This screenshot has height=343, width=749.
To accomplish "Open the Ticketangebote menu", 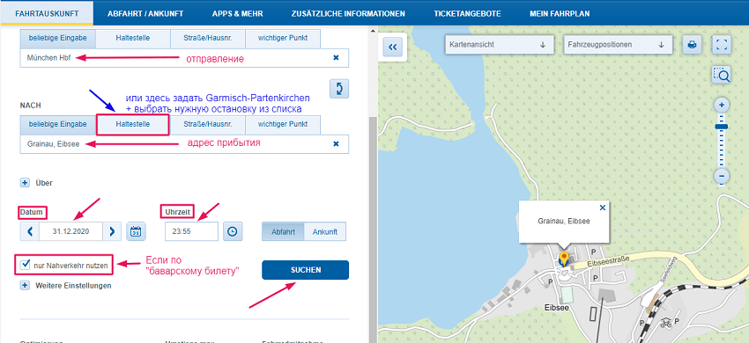I will click(x=467, y=13).
